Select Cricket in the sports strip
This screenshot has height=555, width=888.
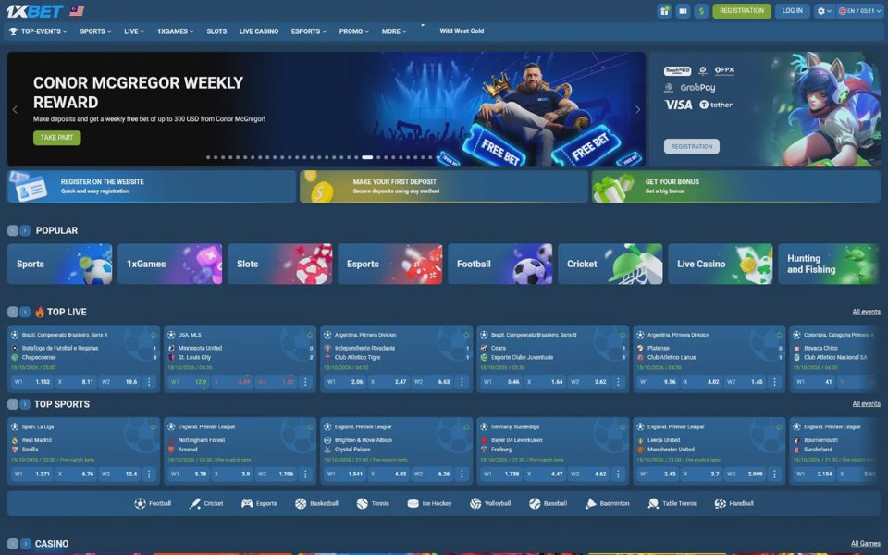(x=205, y=503)
